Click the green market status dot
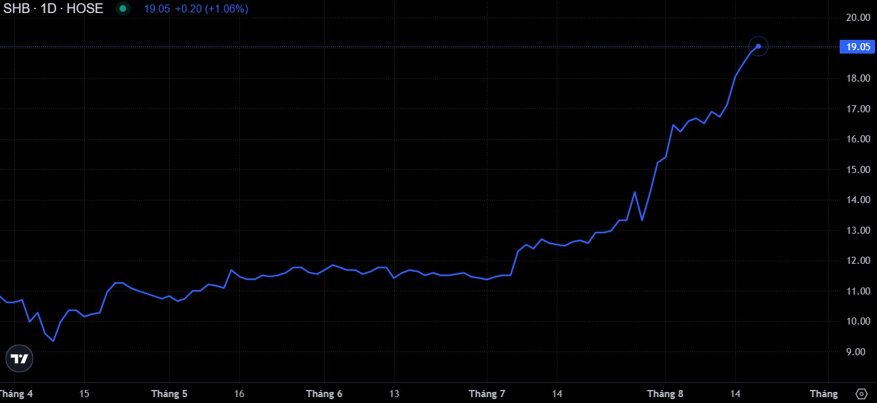The image size is (877, 403). tap(122, 9)
